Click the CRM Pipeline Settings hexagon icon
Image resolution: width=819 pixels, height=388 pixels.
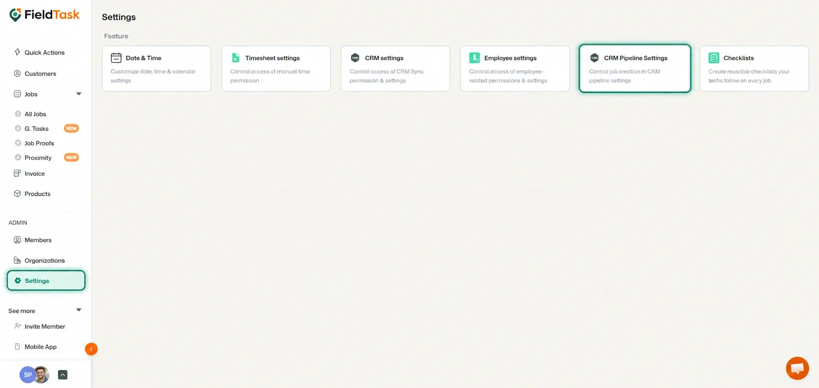pyautogui.click(x=594, y=58)
